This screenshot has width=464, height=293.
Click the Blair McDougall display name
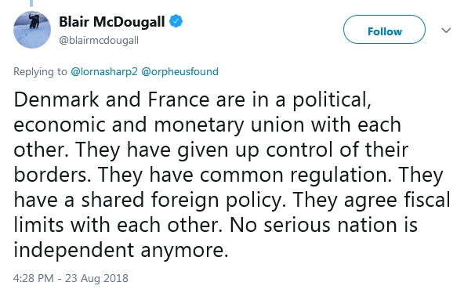point(112,22)
